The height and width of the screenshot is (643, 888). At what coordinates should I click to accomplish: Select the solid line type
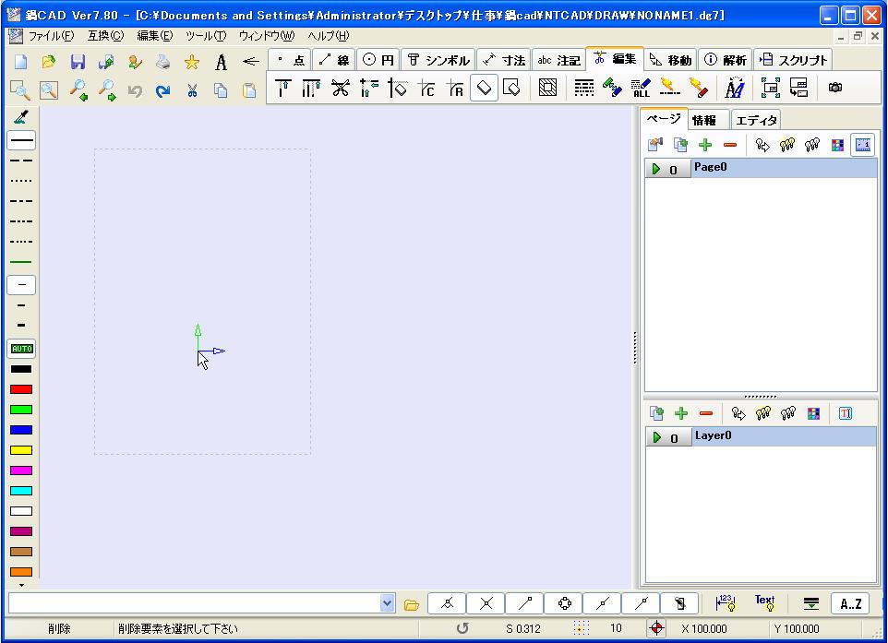pos(21,140)
